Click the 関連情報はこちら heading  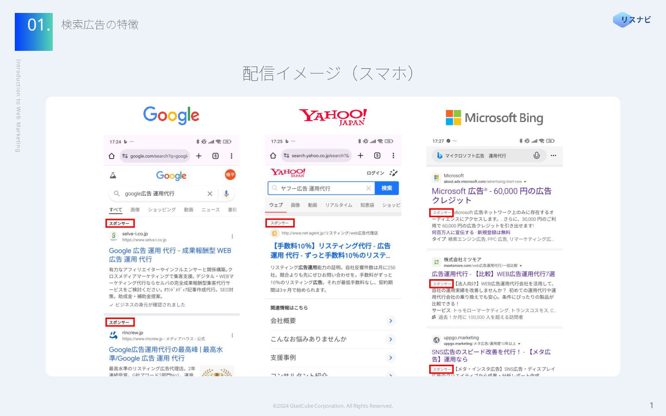coord(289,308)
